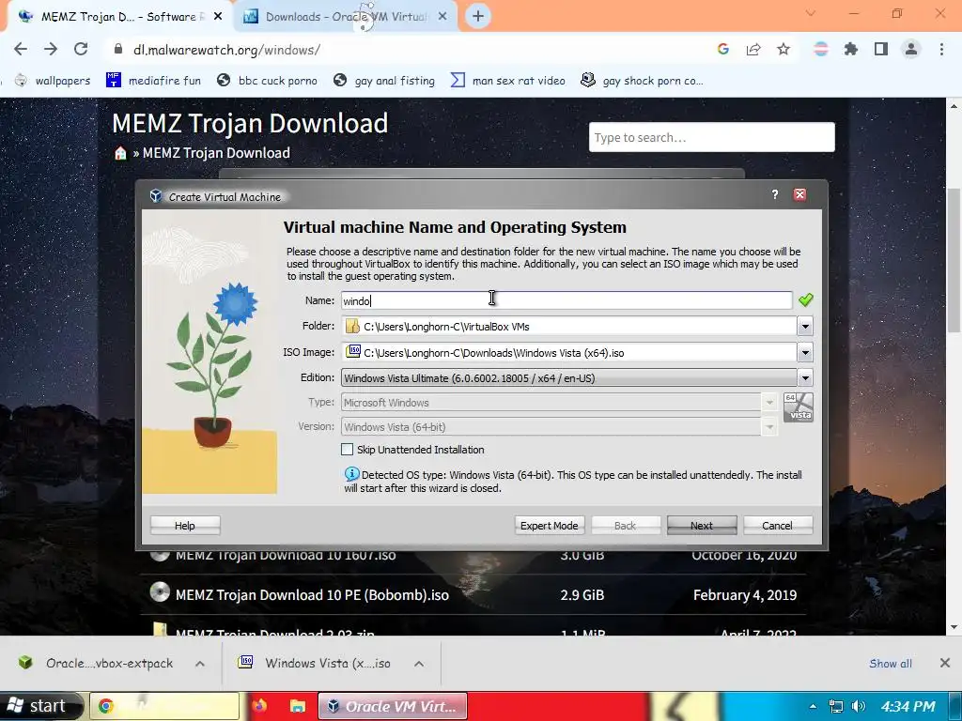This screenshot has width=962, height=721.
Task: Click the February 4, 2019 date cell
Action: click(x=745, y=594)
